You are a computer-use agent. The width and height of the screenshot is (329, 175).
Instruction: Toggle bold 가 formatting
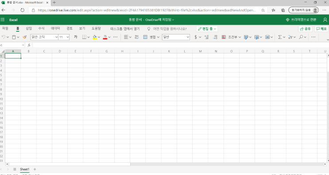(76, 37)
